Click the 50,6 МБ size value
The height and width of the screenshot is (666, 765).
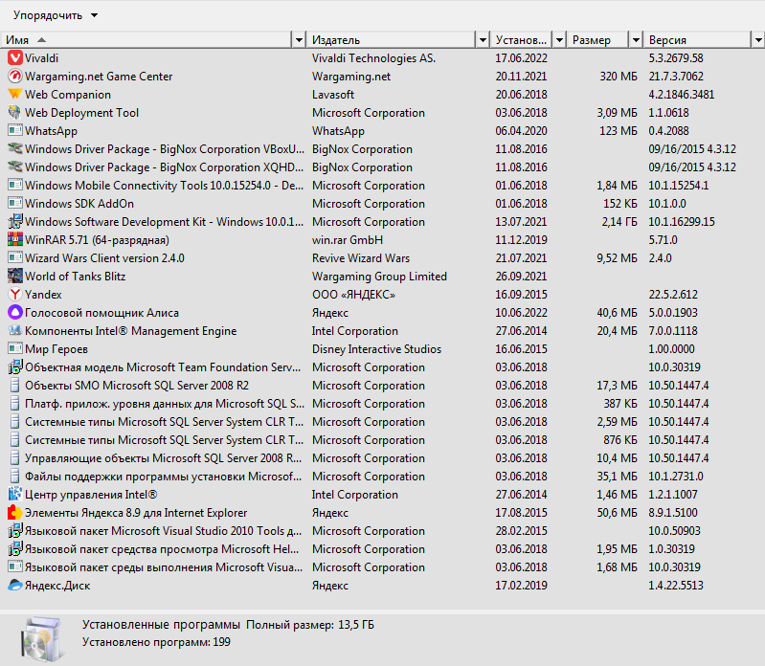pos(617,513)
